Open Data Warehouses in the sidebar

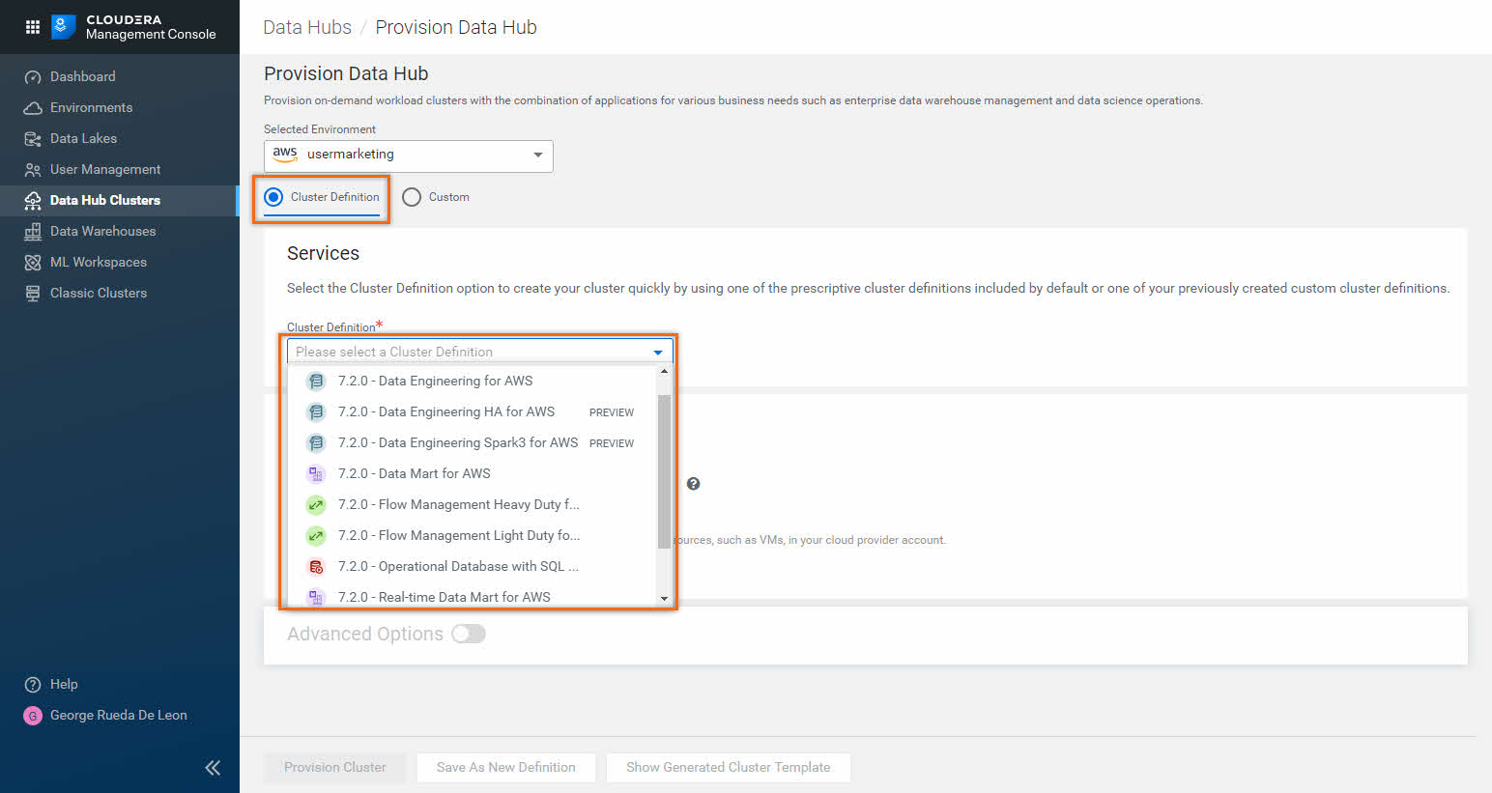pos(102,232)
